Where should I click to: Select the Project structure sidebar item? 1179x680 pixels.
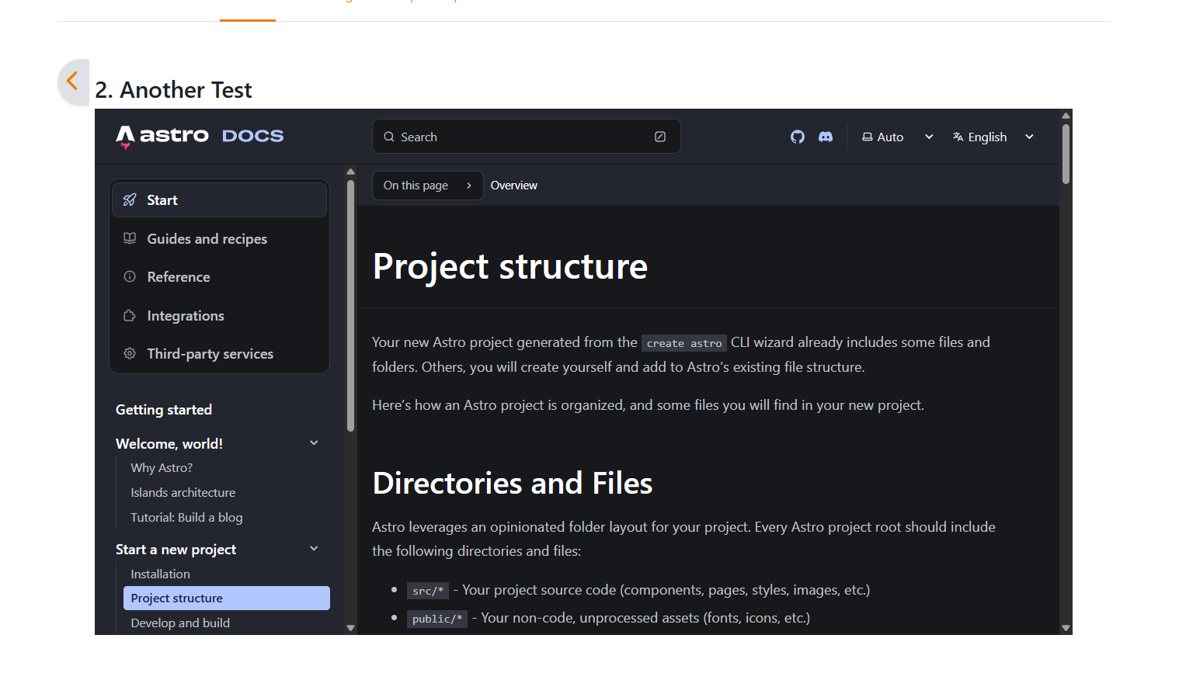(227, 598)
